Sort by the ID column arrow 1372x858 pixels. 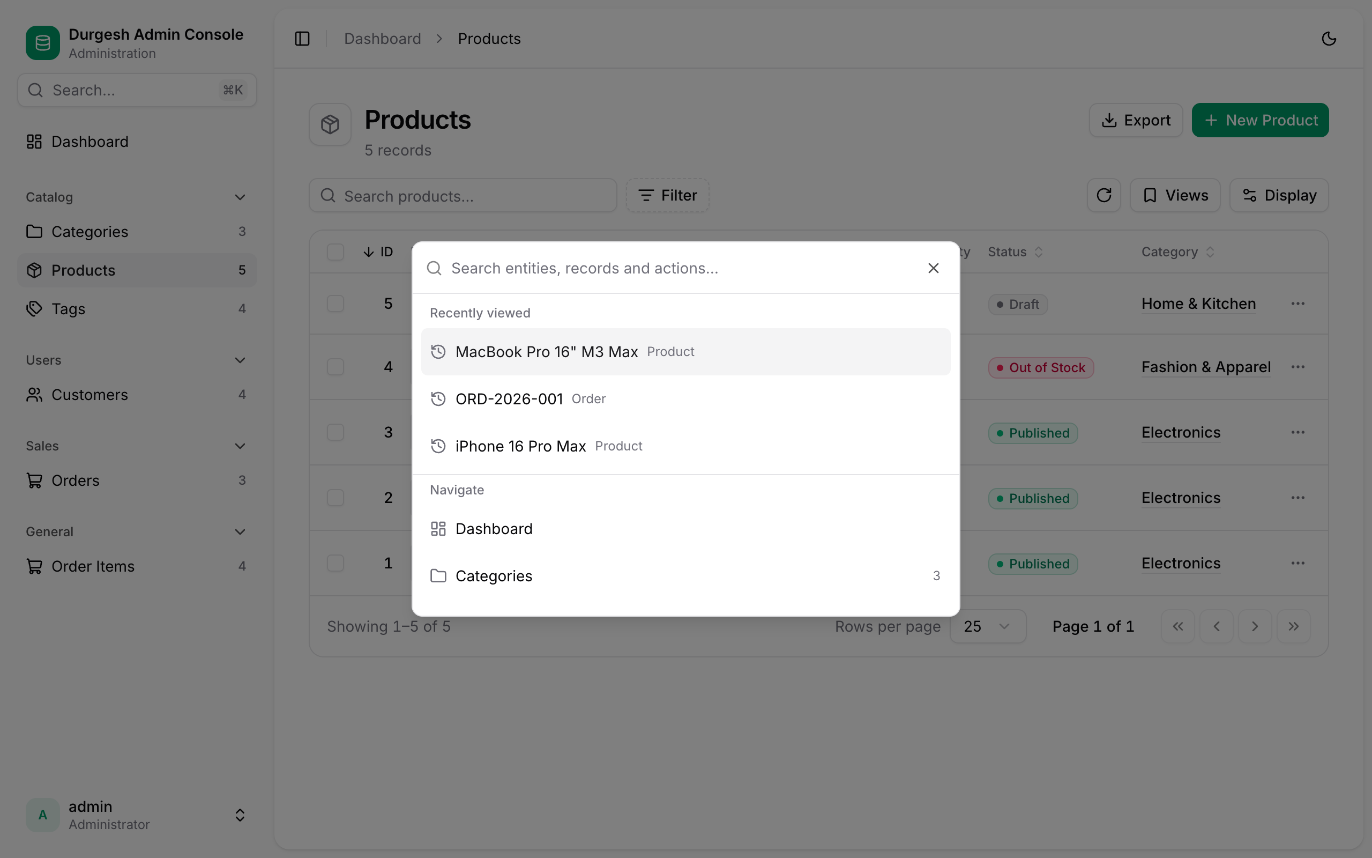(x=369, y=252)
